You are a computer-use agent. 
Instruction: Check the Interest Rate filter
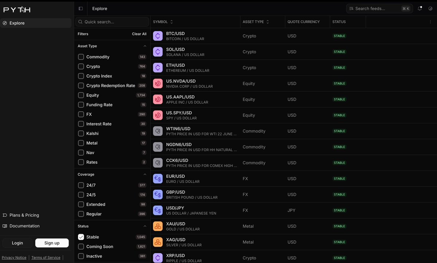click(81, 124)
